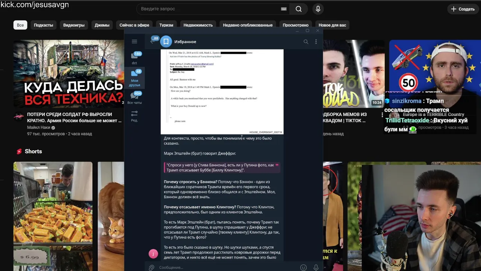The height and width of the screenshot is (271, 481).
Task: Open the orange cat Short
Action: tap(111, 216)
